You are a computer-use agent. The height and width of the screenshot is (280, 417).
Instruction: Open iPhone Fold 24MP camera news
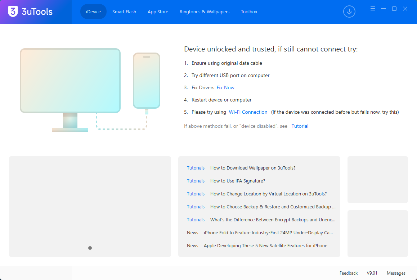pyautogui.click(x=268, y=233)
